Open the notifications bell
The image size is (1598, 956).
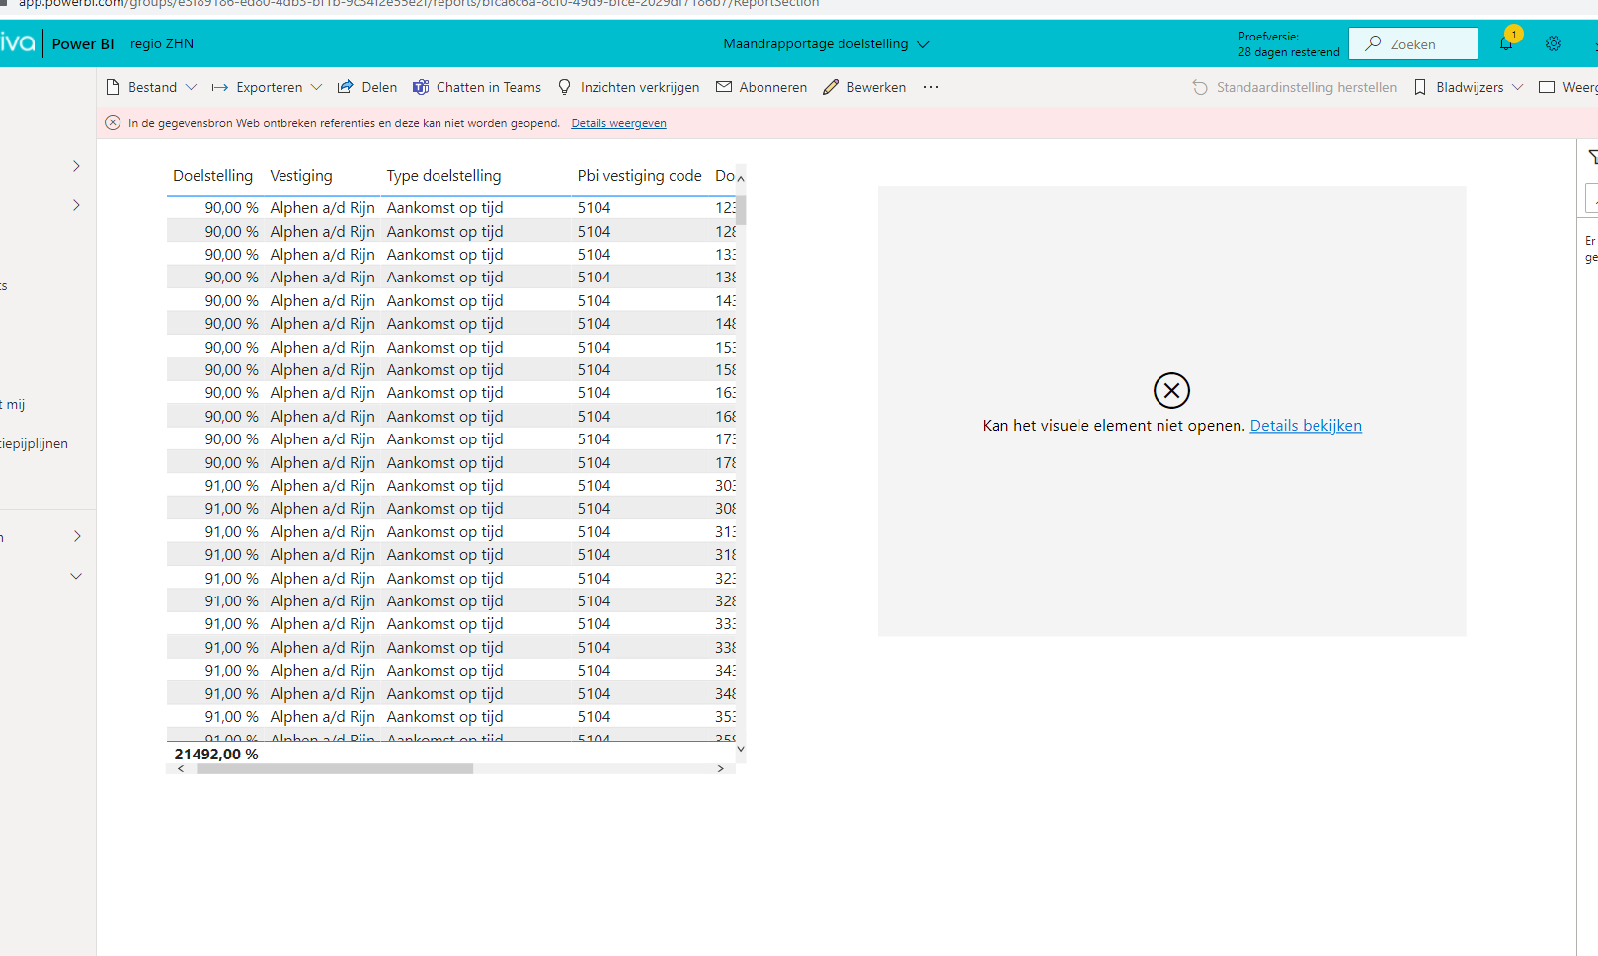[1506, 43]
